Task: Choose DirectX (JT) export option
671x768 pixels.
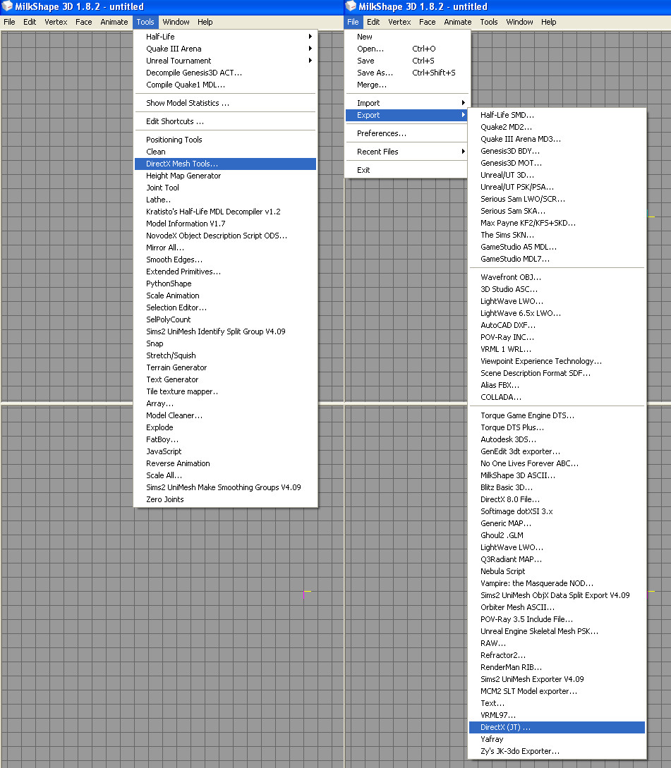Action: click(x=556, y=727)
